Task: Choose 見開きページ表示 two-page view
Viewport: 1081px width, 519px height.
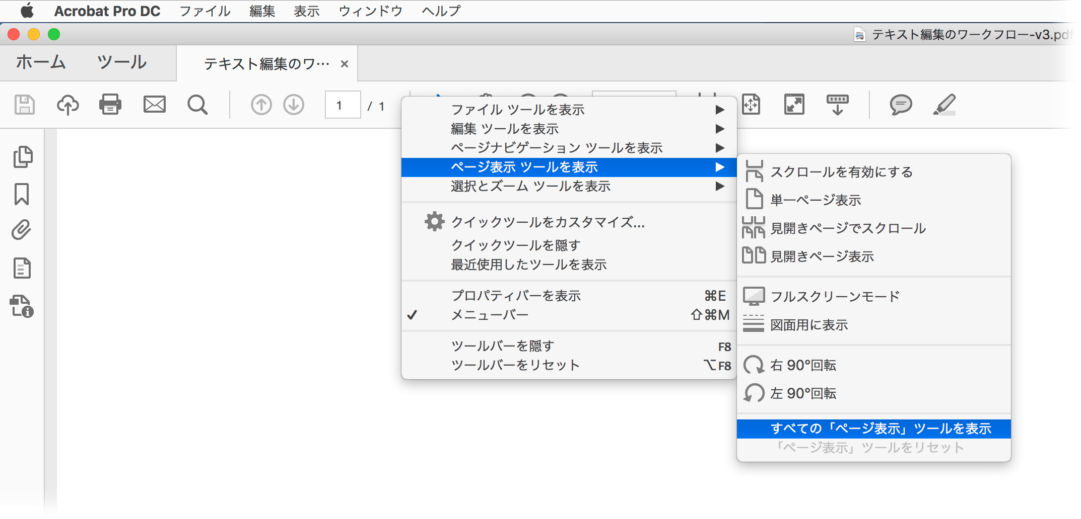Action: click(874, 256)
